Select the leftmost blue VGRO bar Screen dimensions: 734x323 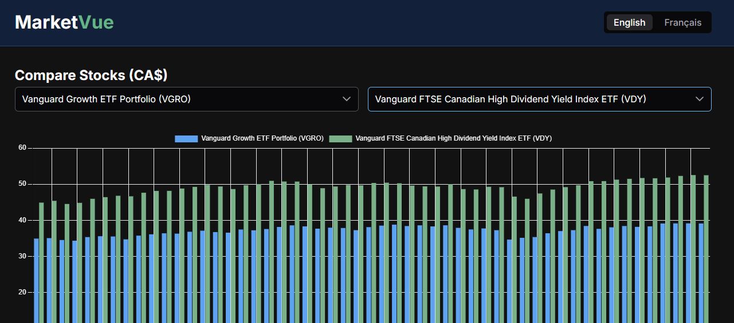pyautogui.click(x=36, y=280)
